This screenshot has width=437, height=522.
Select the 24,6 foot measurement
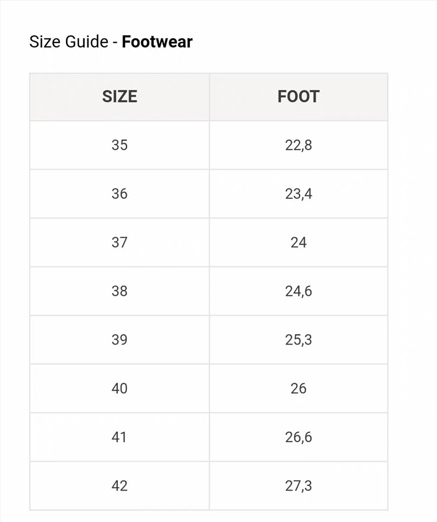click(298, 291)
